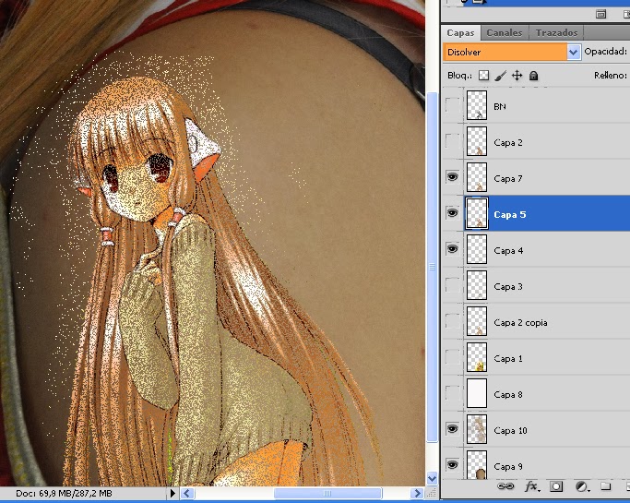
Task: Select Capa 4 layer thumbnail
Action: point(477,250)
